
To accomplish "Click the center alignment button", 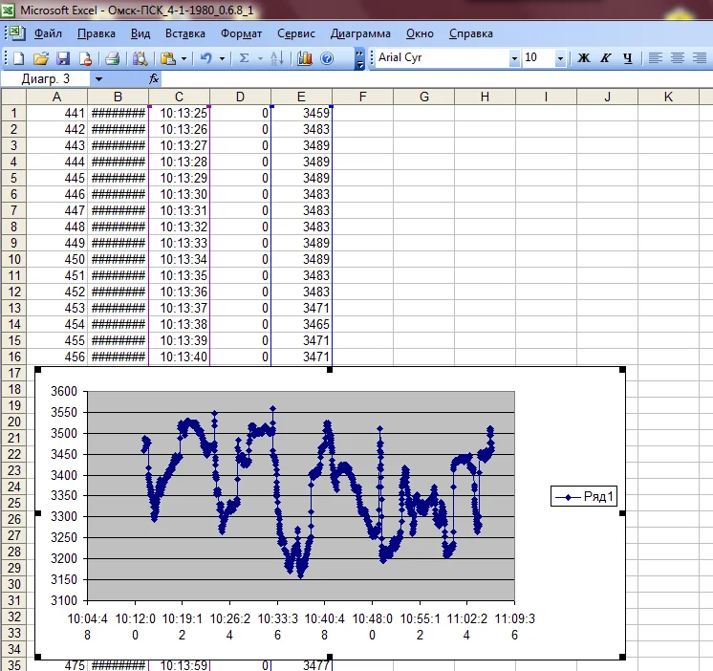I will click(x=678, y=58).
